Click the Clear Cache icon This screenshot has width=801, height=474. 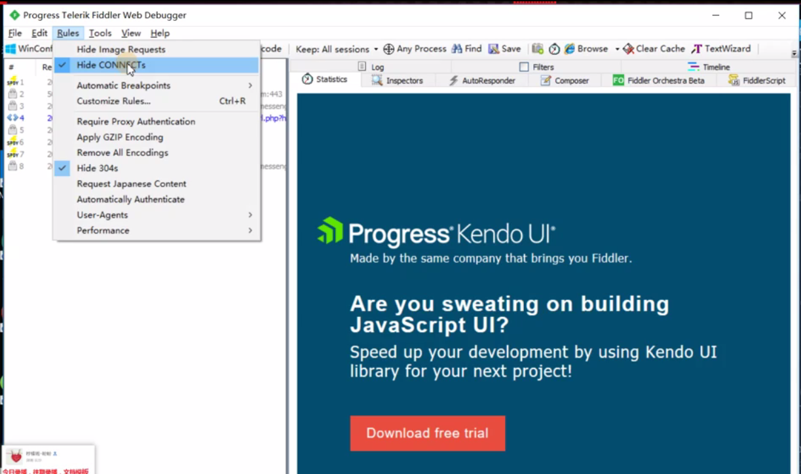tap(628, 49)
